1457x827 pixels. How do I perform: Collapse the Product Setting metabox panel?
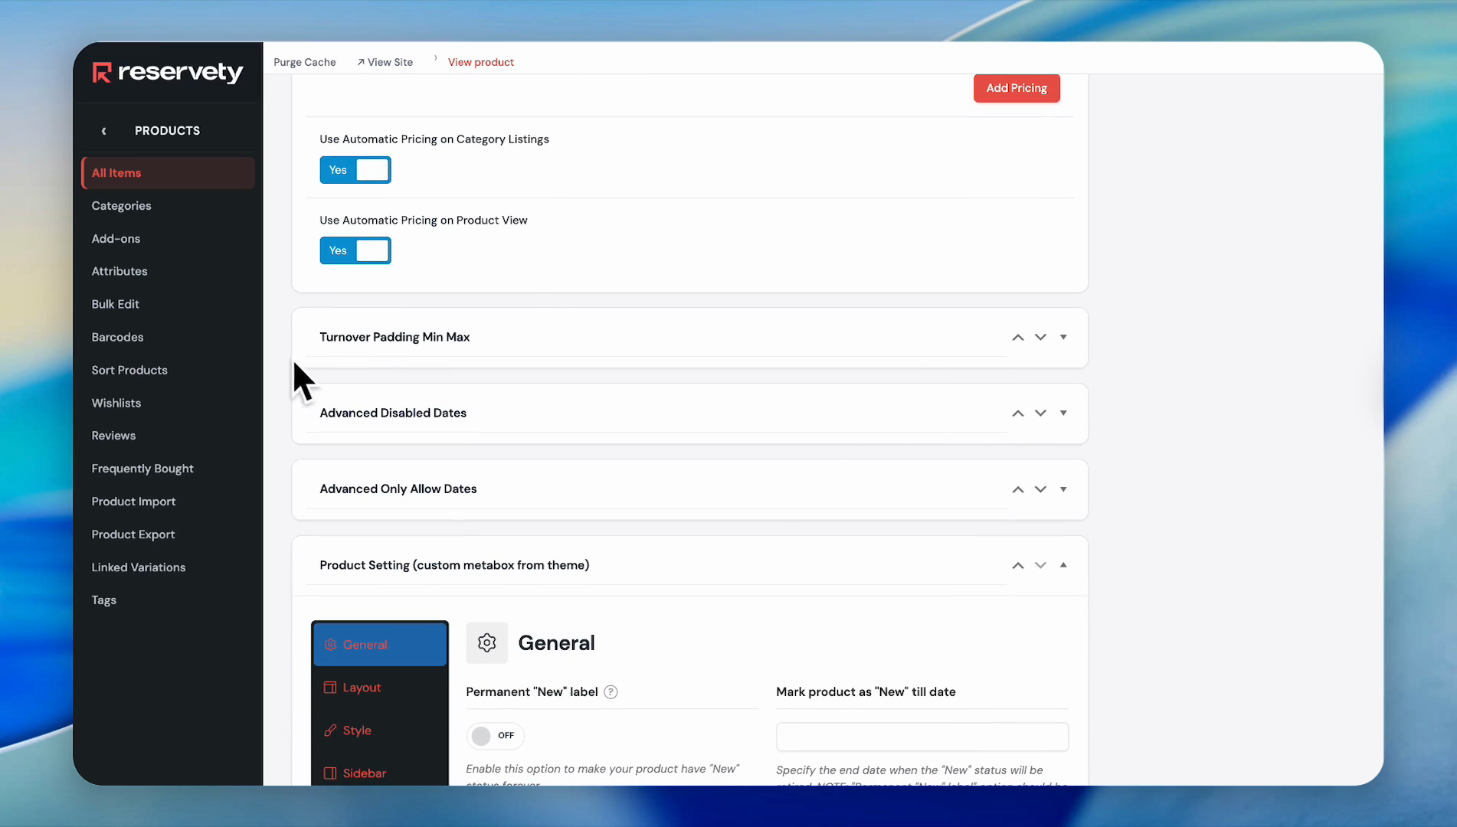[x=1063, y=565]
